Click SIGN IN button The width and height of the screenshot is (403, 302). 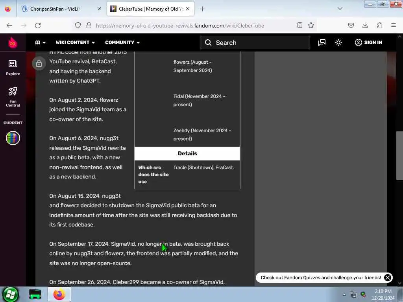pos(368,42)
